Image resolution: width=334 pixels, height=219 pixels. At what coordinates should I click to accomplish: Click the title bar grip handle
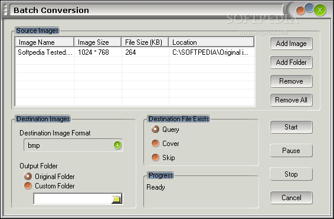coord(5,10)
